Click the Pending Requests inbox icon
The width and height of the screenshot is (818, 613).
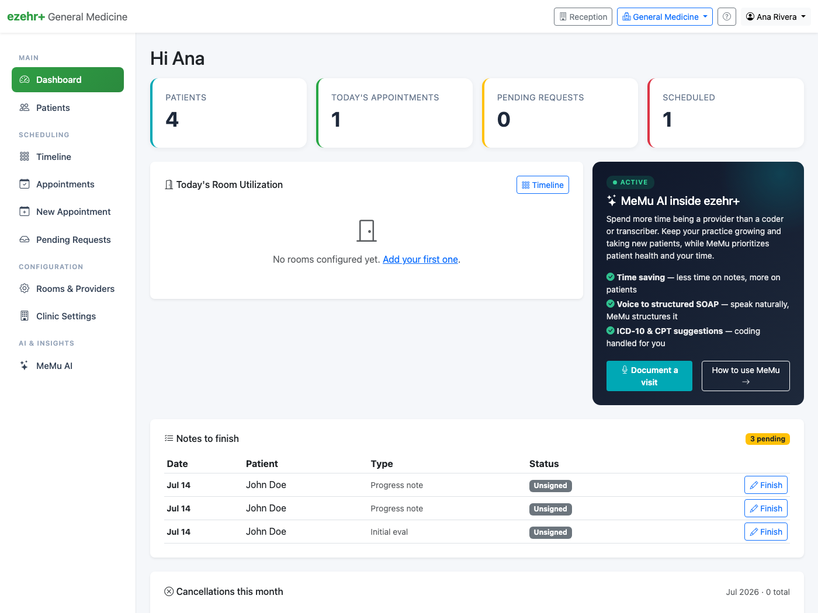point(25,239)
